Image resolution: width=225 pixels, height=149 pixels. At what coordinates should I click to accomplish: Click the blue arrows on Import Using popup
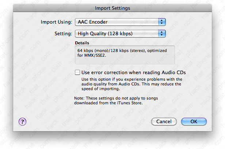click(162, 22)
